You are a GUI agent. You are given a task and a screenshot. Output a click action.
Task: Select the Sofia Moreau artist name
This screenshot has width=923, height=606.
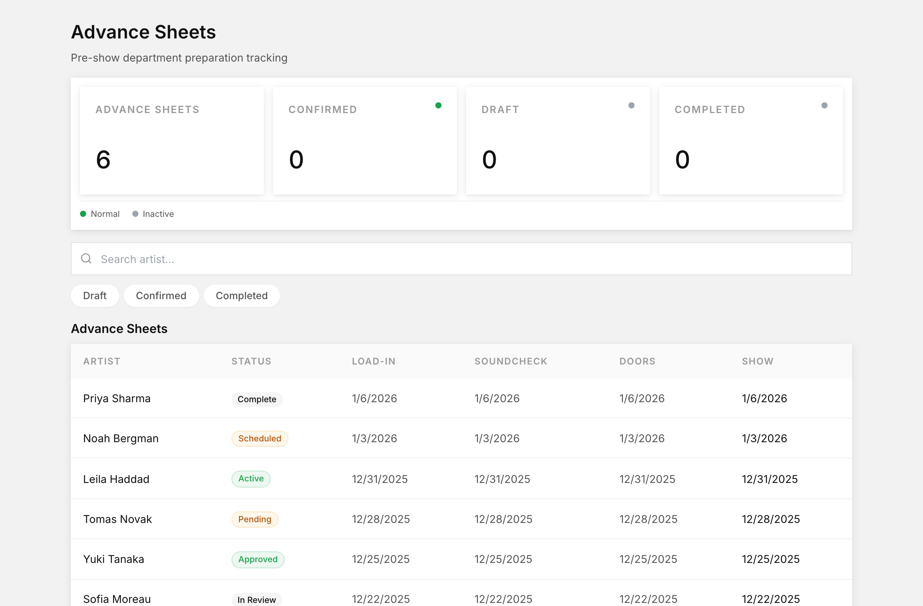pyautogui.click(x=117, y=599)
